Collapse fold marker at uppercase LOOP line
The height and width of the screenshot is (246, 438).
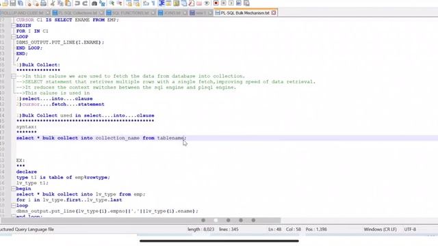tap(13, 36)
